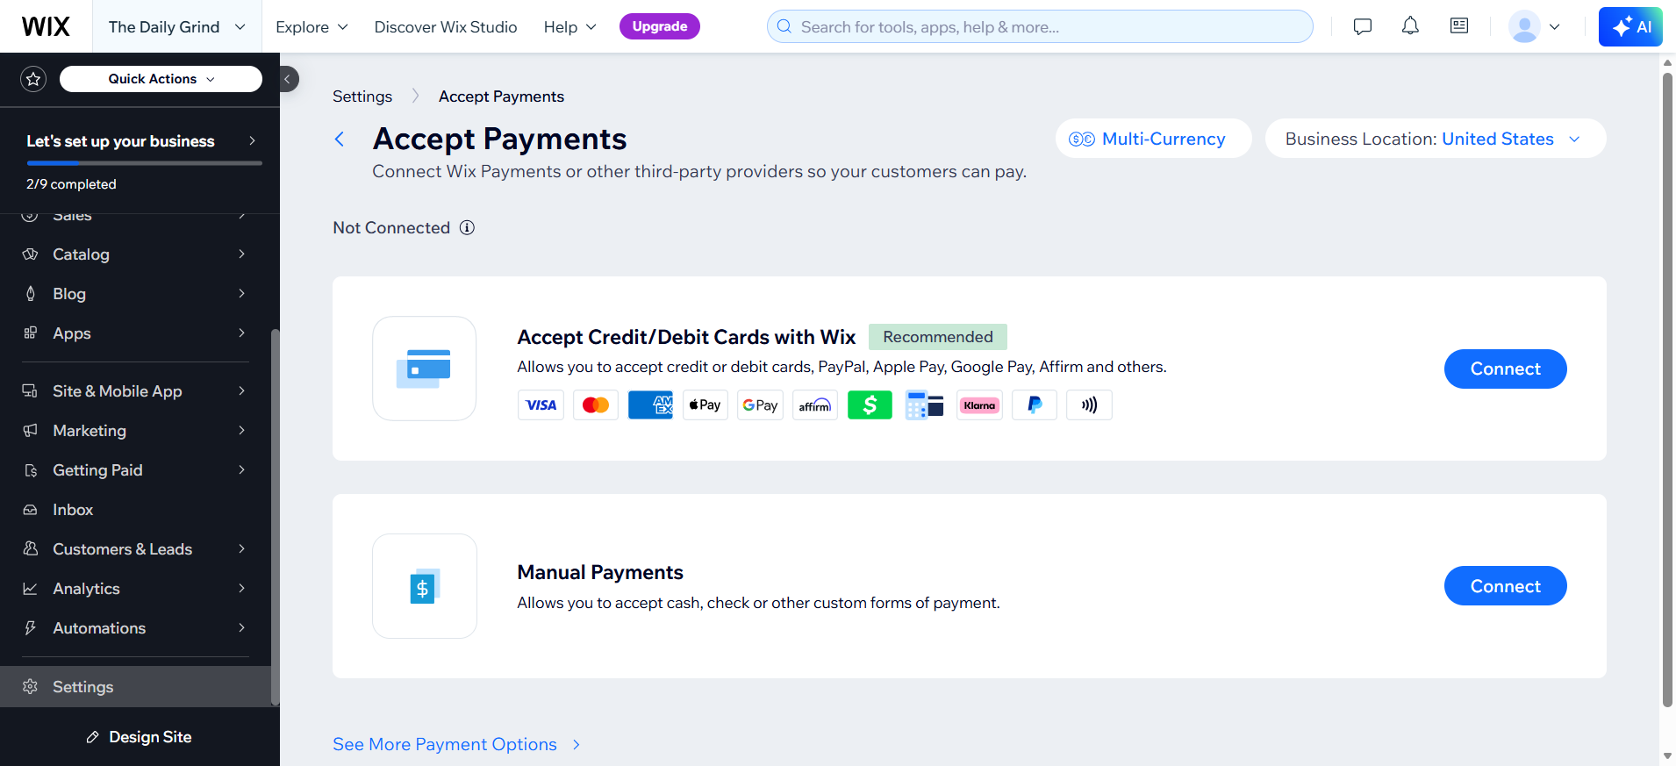
Task: Open Analytics in sidebar
Action: tap(135, 589)
